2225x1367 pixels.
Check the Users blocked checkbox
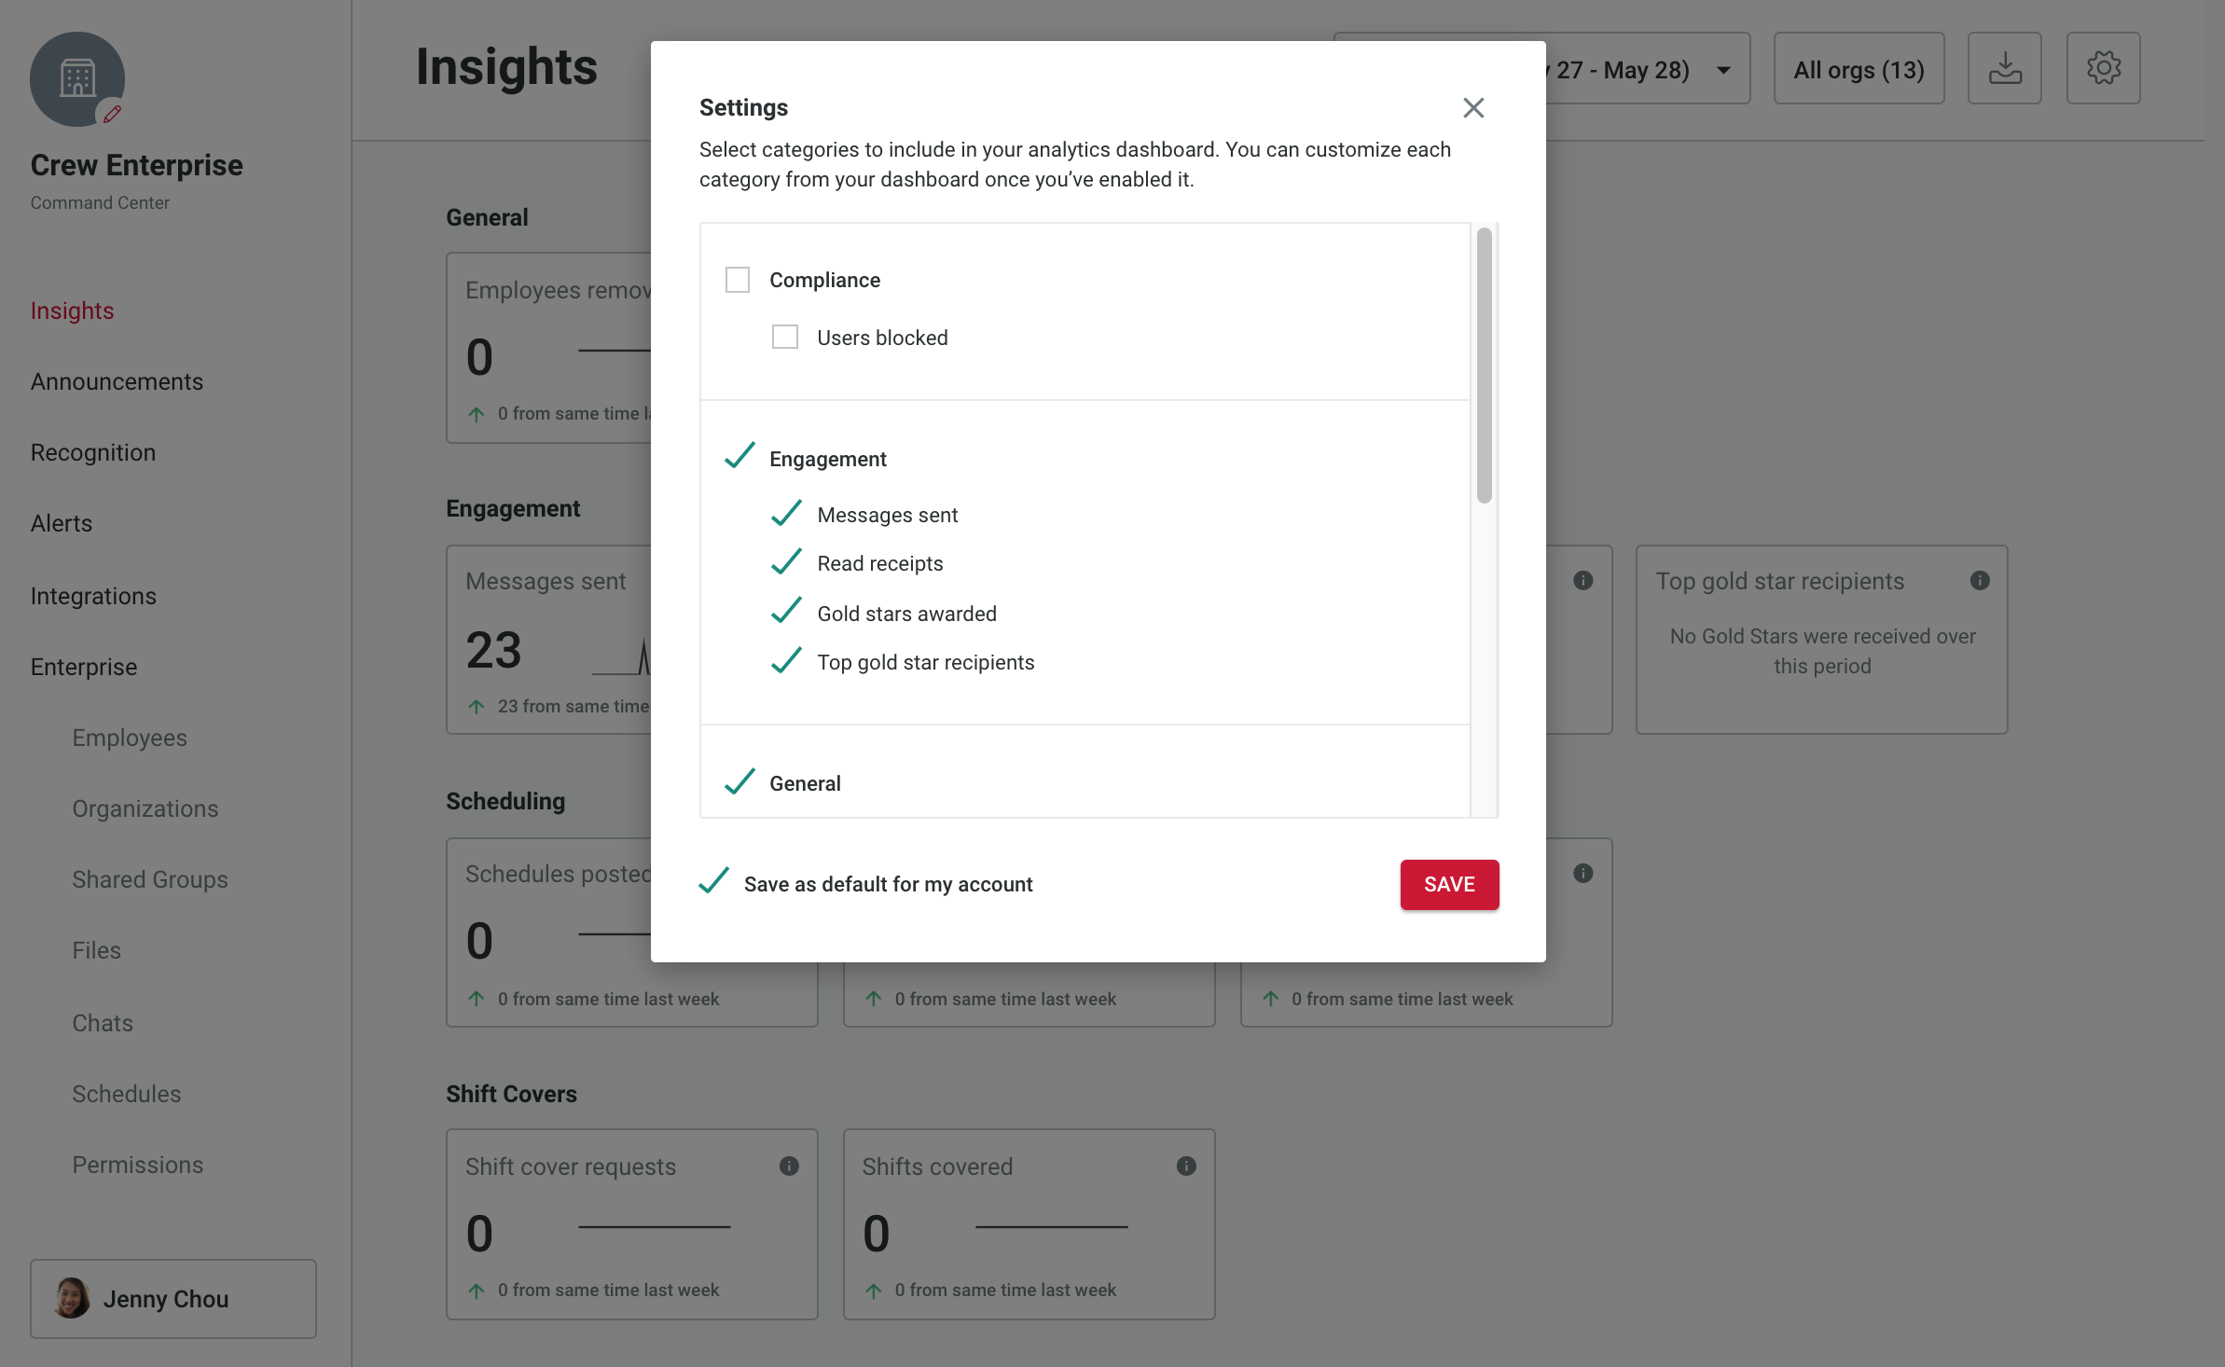point(785,337)
